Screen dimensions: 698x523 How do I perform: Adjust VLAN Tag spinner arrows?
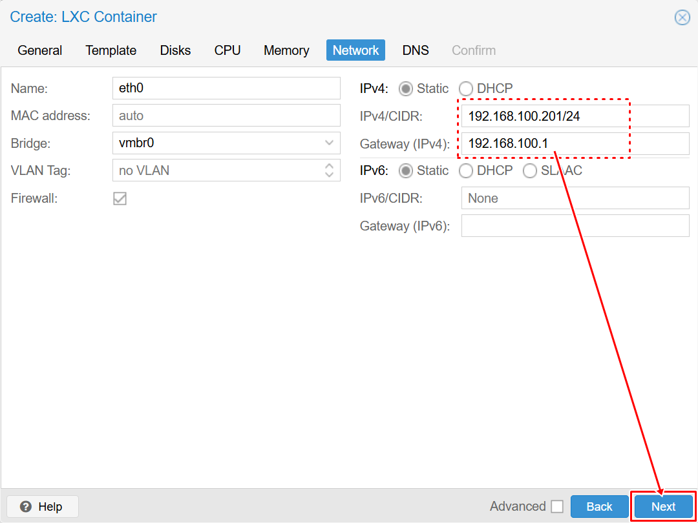click(x=329, y=170)
